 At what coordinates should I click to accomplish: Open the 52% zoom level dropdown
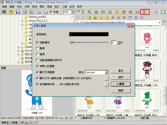click(x=72, y=12)
